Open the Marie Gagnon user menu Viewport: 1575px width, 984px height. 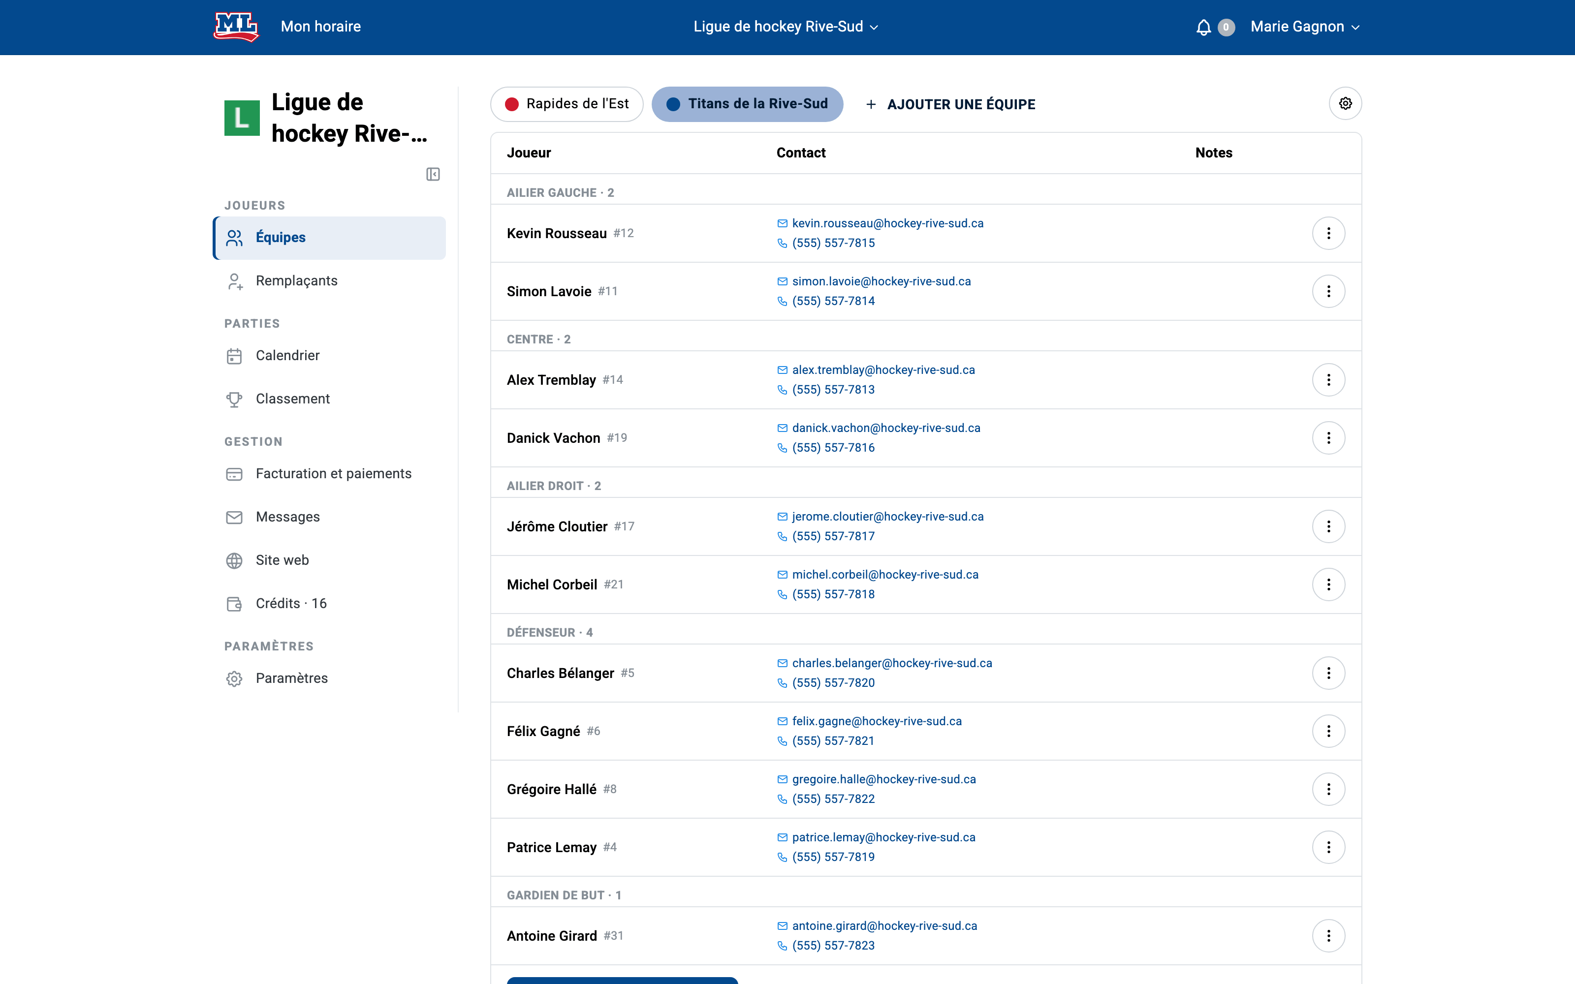[x=1305, y=27]
